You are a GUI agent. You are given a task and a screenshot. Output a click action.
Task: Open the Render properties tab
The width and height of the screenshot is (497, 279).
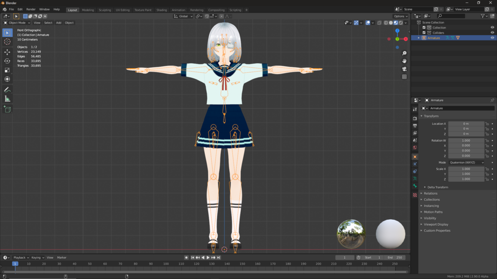[x=415, y=119]
